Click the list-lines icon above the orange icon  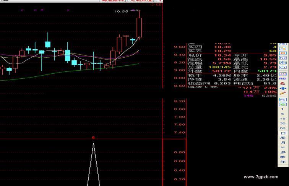tap(283, 49)
